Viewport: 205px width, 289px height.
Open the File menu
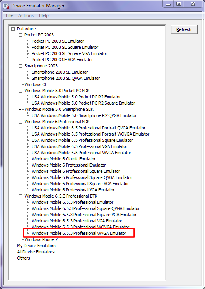pyautogui.click(x=9, y=15)
